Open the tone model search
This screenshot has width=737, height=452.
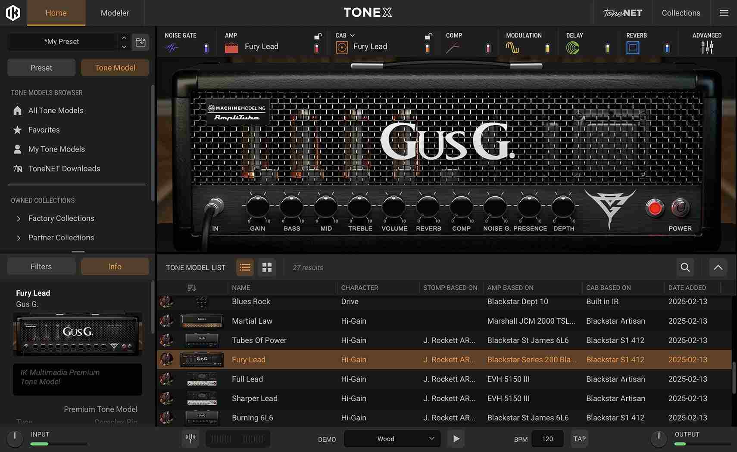pos(685,267)
